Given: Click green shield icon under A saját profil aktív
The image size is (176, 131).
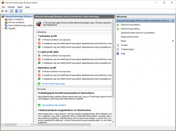Looking at the screenshot, I should (39, 55).
